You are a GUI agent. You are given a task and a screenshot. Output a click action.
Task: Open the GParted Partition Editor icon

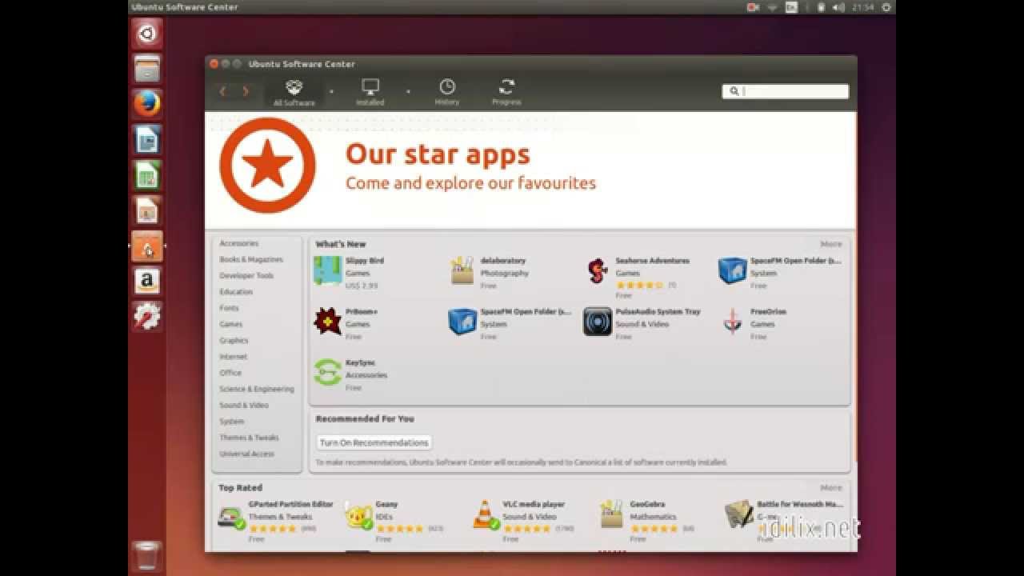point(231,516)
